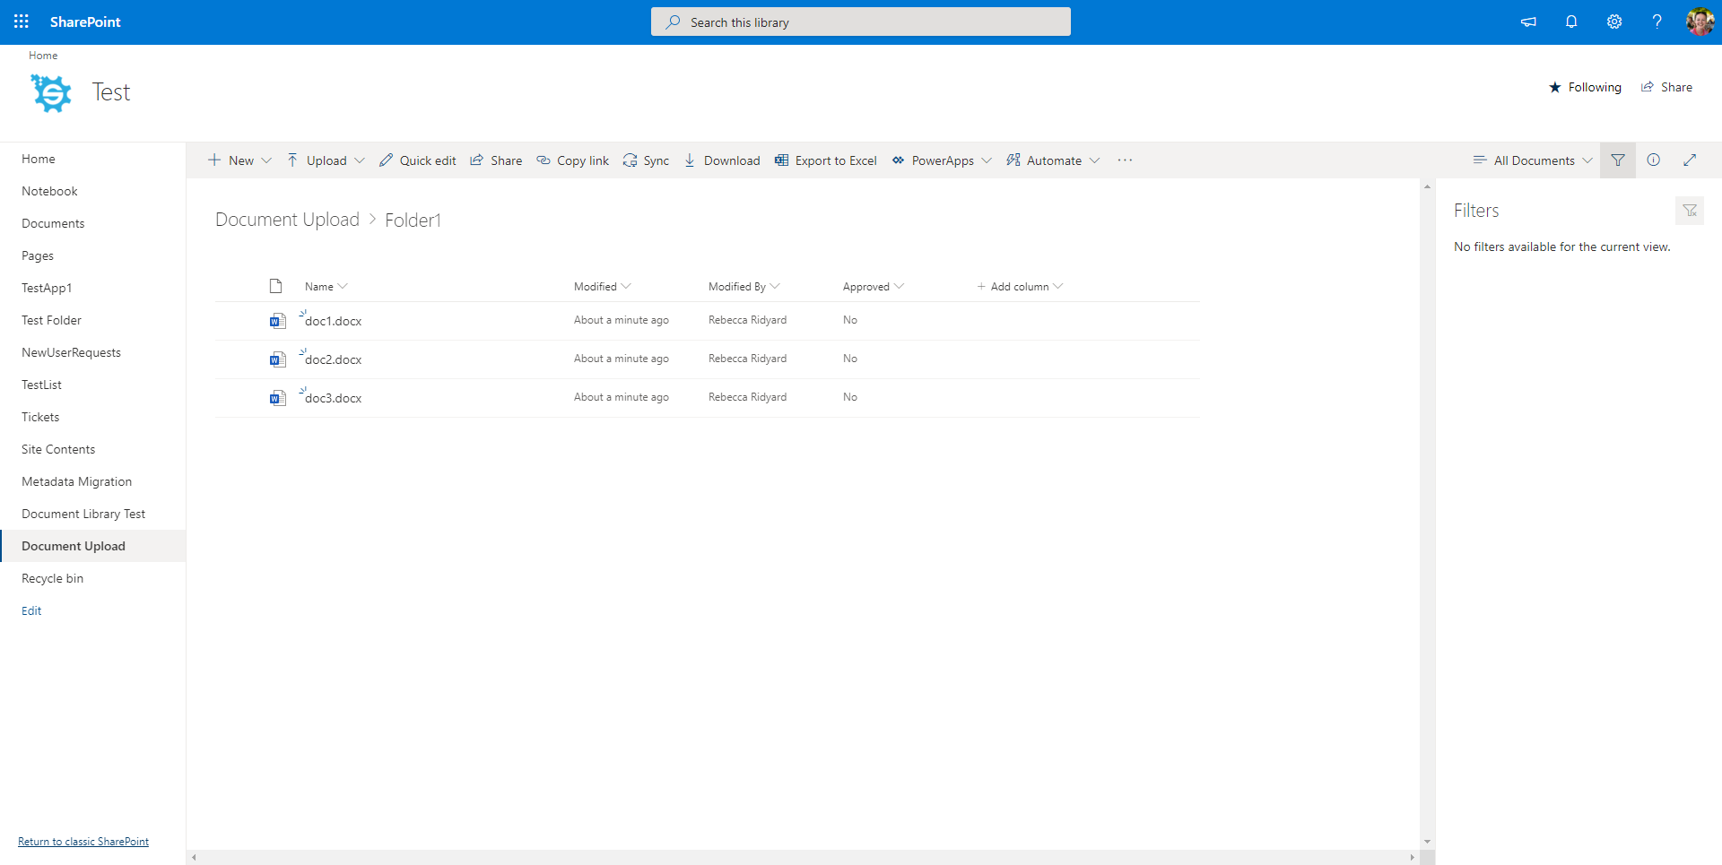1722x865 pixels.
Task: Open Site Contents in navigation
Action: [x=58, y=449]
